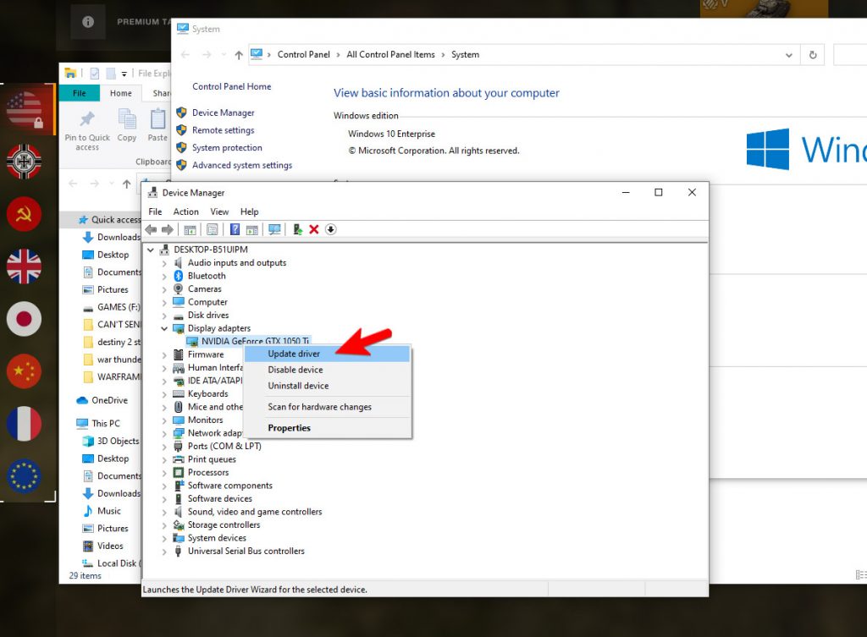The image size is (867, 637).
Task: Switch to the Home tab in File Explorer
Action: click(x=120, y=93)
